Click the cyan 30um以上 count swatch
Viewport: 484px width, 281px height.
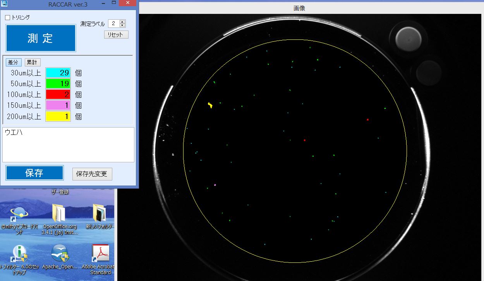pyautogui.click(x=58, y=73)
